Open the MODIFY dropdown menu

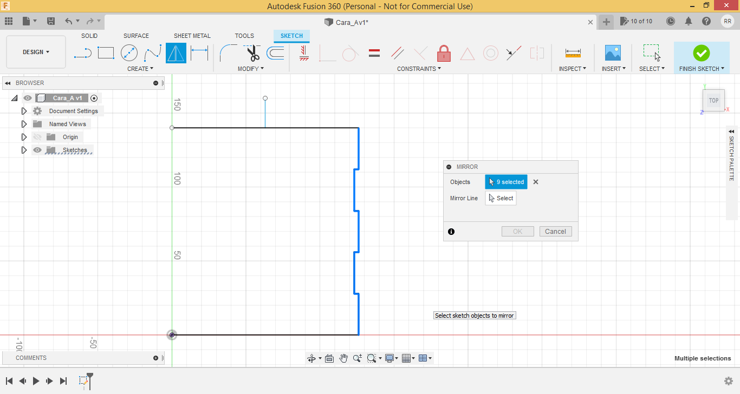[251, 69]
